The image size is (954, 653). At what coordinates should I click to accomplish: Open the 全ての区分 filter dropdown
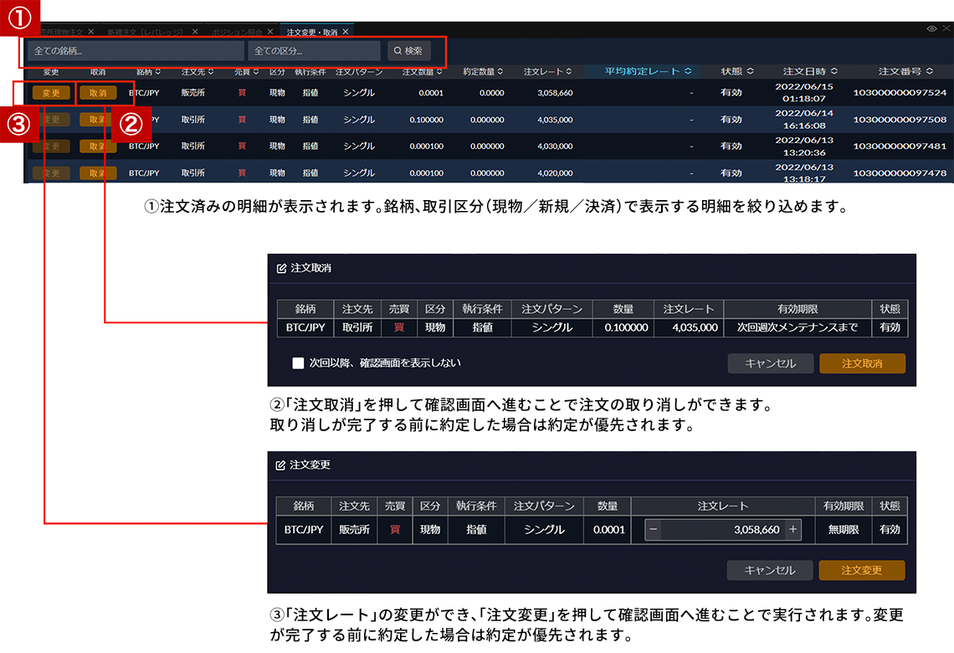pos(314,50)
